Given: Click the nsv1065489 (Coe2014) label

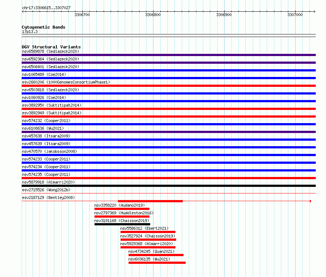Looking at the screenshot, I should click(44, 74).
